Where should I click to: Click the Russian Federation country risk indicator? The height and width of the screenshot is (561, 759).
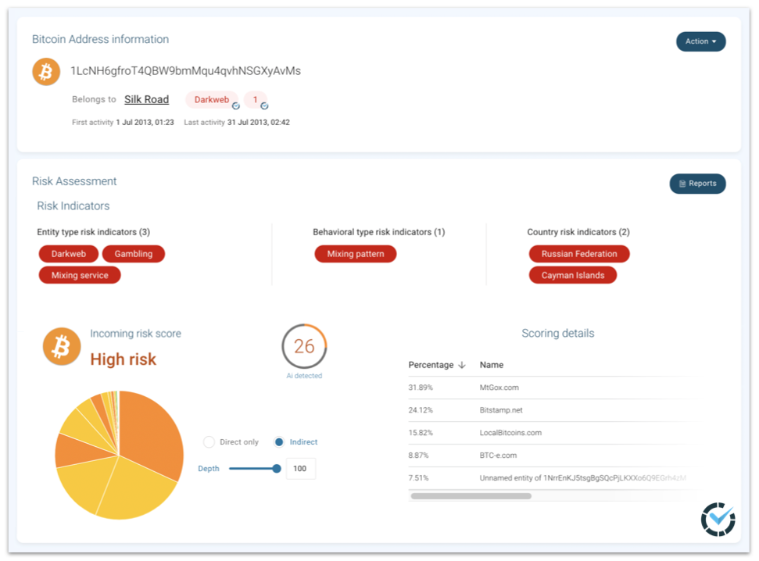(x=578, y=253)
